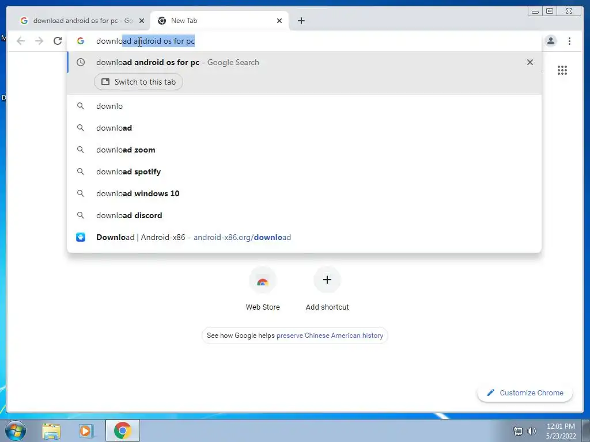This screenshot has height=442, width=590.
Task: Click the Chrome taskbar icon
Action: click(x=123, y=430)
